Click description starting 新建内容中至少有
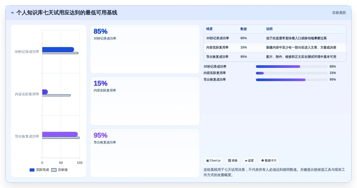 coord(301,47)
